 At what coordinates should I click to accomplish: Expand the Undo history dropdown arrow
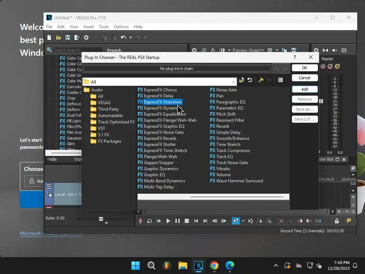pos(130,37)
